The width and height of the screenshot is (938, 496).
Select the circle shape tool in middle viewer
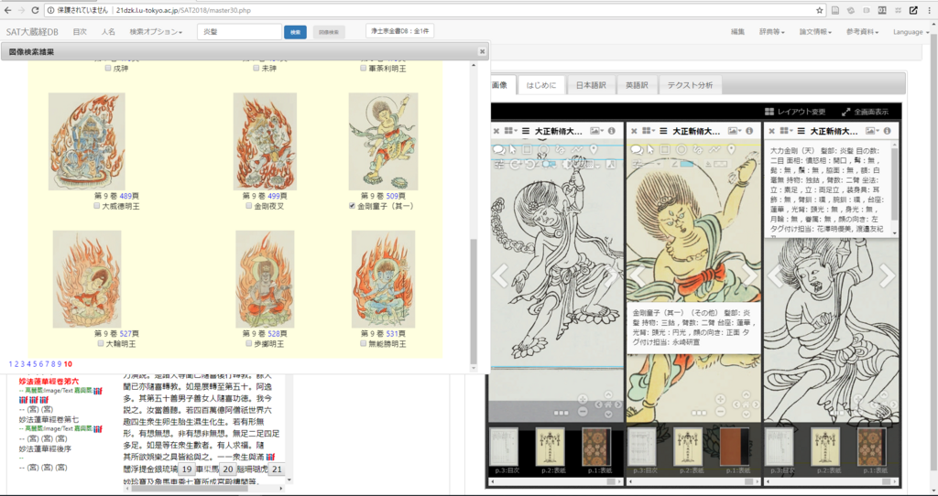[682, 149]
